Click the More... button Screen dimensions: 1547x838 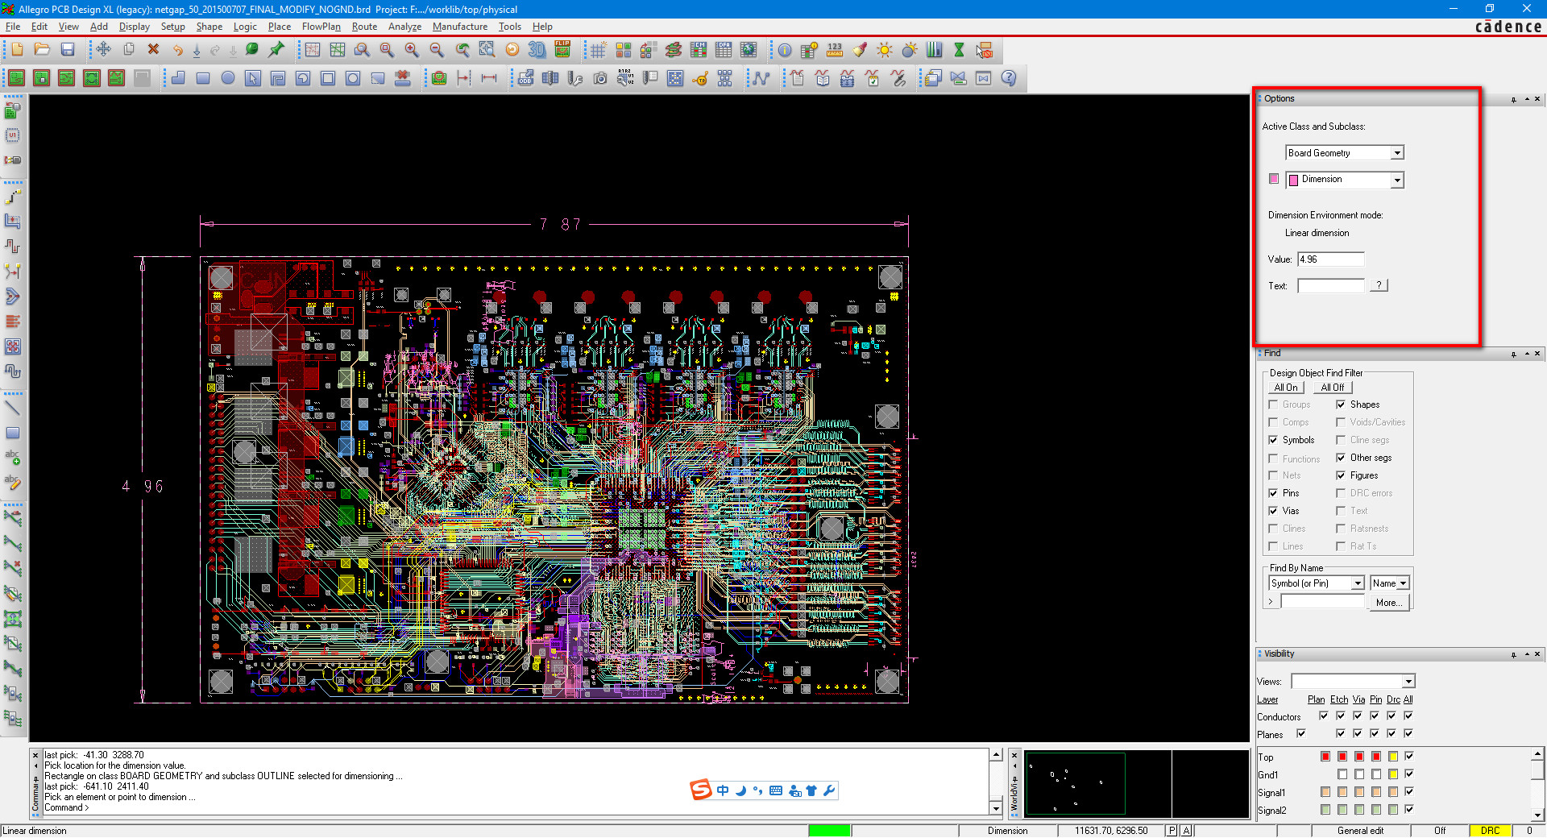pyautogui.click(x=1389, y=603)
